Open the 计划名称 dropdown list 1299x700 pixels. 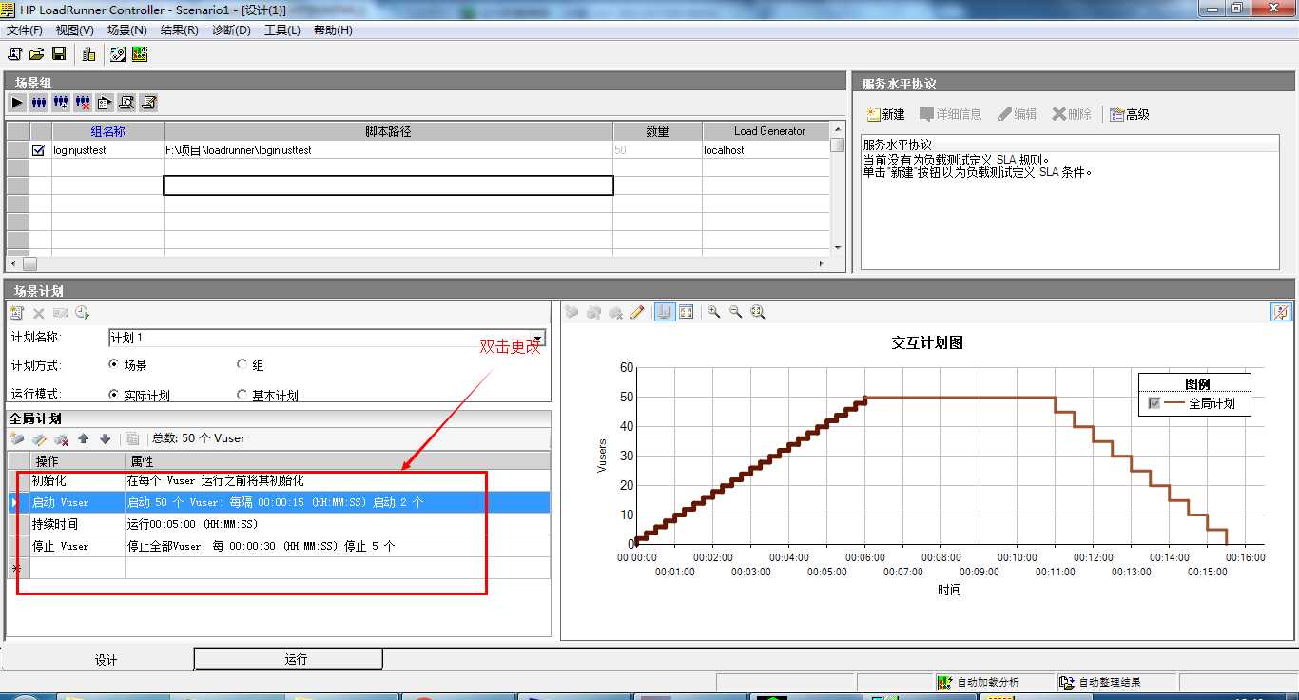pos(538,339)
